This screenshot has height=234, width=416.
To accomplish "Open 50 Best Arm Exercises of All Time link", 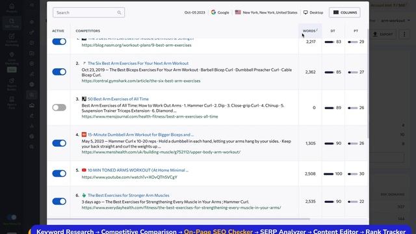I will [x=118, y=99].
